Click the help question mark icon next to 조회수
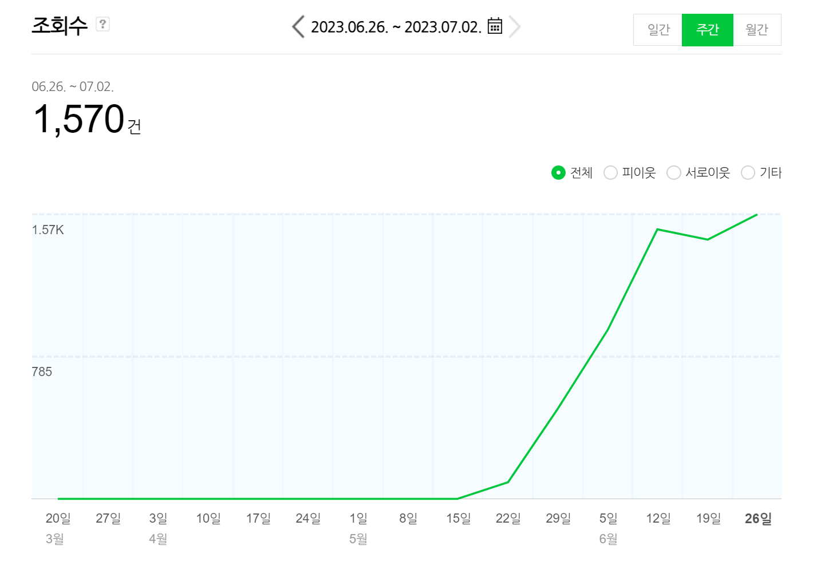The width and height of the screenshot is (817, 577). point(102,24)
